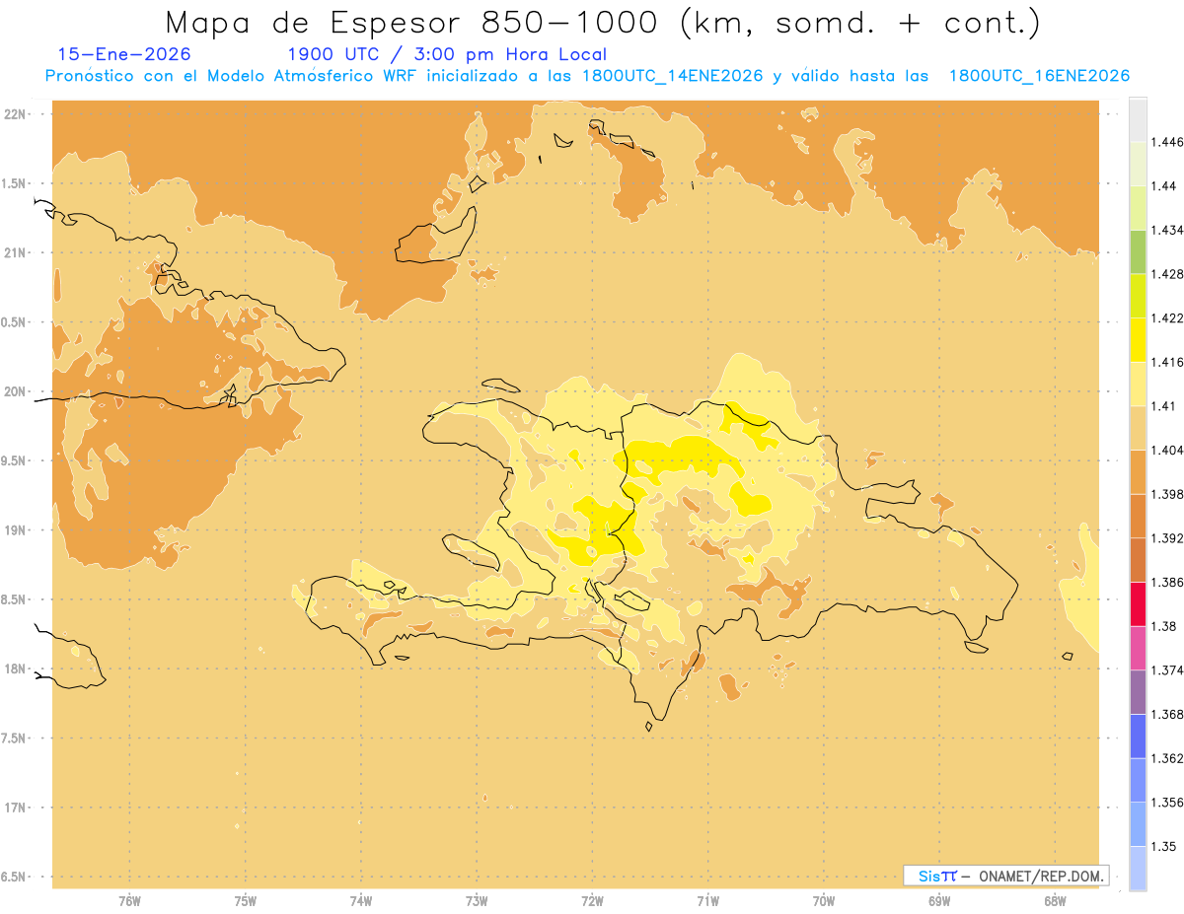Viewport: 1184px width, 914px height.
Task: Click the 70W longitude axis label
Action: click(x=824, y=901)
